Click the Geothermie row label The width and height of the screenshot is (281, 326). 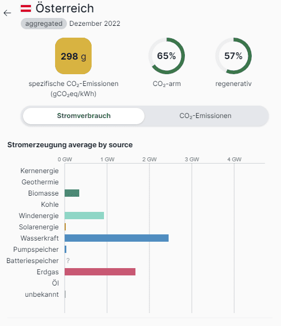click(40, 182)
